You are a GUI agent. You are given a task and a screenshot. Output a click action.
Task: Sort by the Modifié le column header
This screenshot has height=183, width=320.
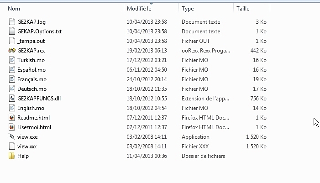[x=139, y=9]
